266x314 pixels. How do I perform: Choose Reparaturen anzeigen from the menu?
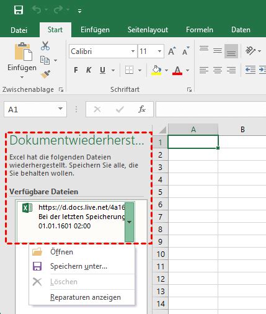[82, 297]
